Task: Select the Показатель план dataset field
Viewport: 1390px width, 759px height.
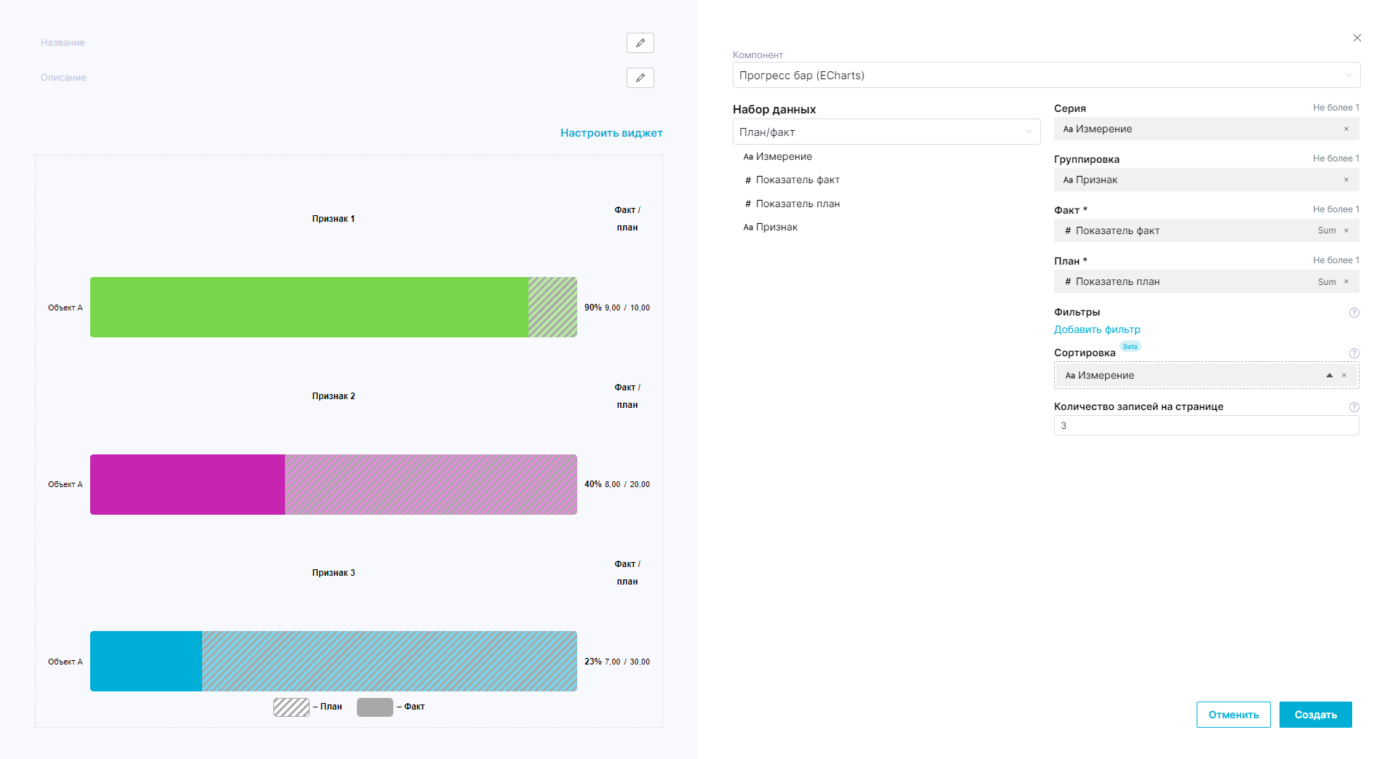Action: tap(797, 204)
